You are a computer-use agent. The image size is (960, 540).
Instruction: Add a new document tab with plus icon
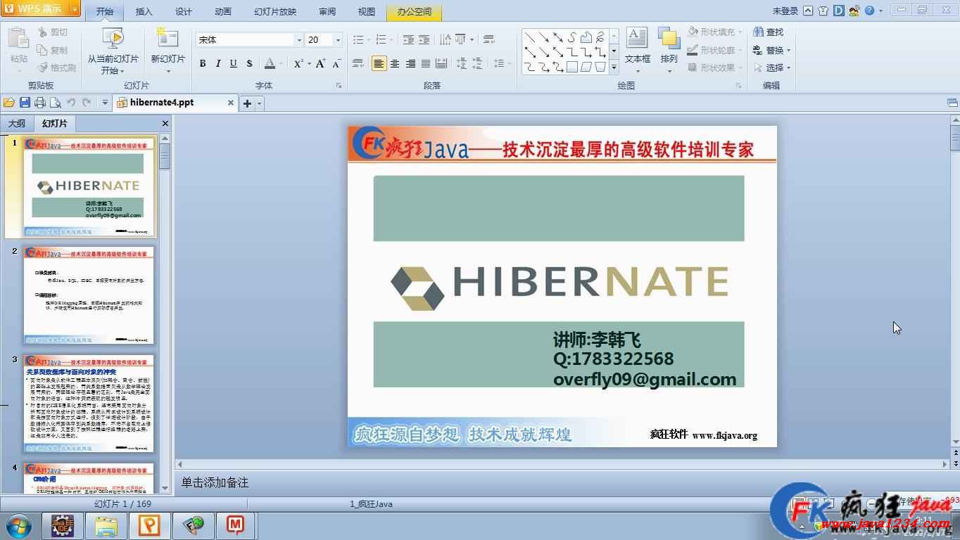tap(247, 103)
